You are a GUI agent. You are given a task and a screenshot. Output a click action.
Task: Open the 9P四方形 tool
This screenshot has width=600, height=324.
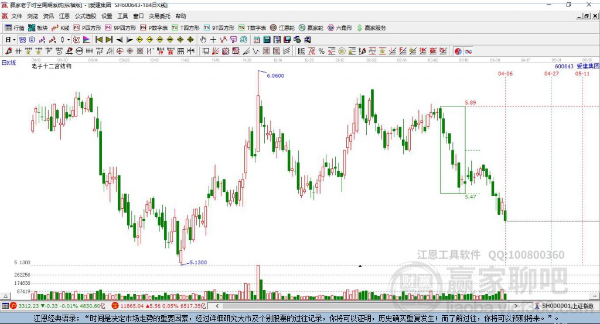pos(121,28)
